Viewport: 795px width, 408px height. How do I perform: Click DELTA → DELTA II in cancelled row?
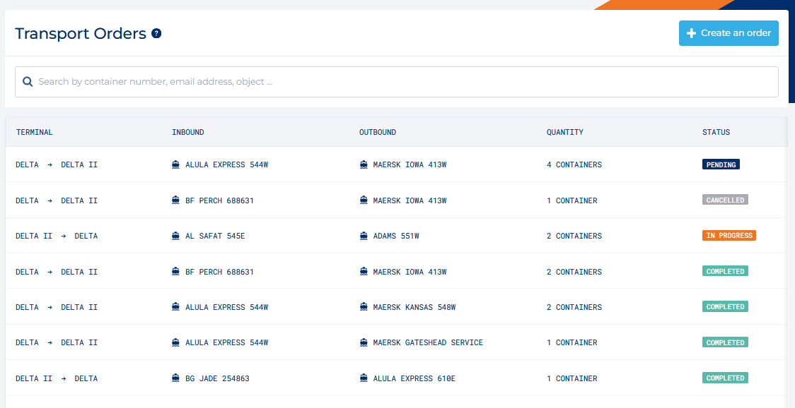[57, 201]
